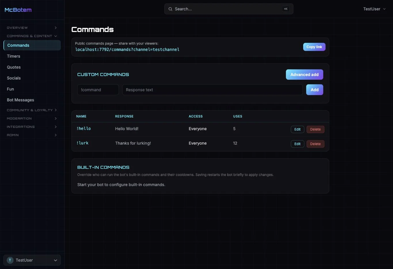
Task: Open the Bot Messages page
Action: (x=32, y=100)
